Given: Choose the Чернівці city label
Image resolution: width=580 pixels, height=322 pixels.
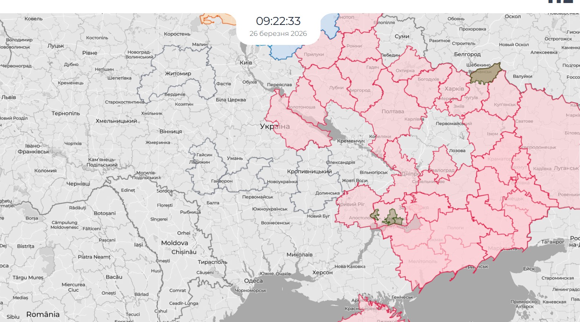Looking at the screenshot, I should pos(78,184).
